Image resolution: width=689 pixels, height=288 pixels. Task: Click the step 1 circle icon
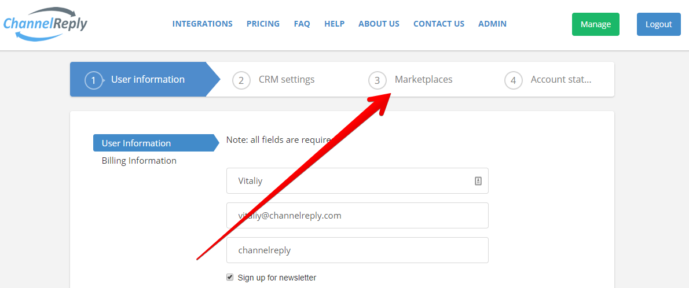pos(93,80)
